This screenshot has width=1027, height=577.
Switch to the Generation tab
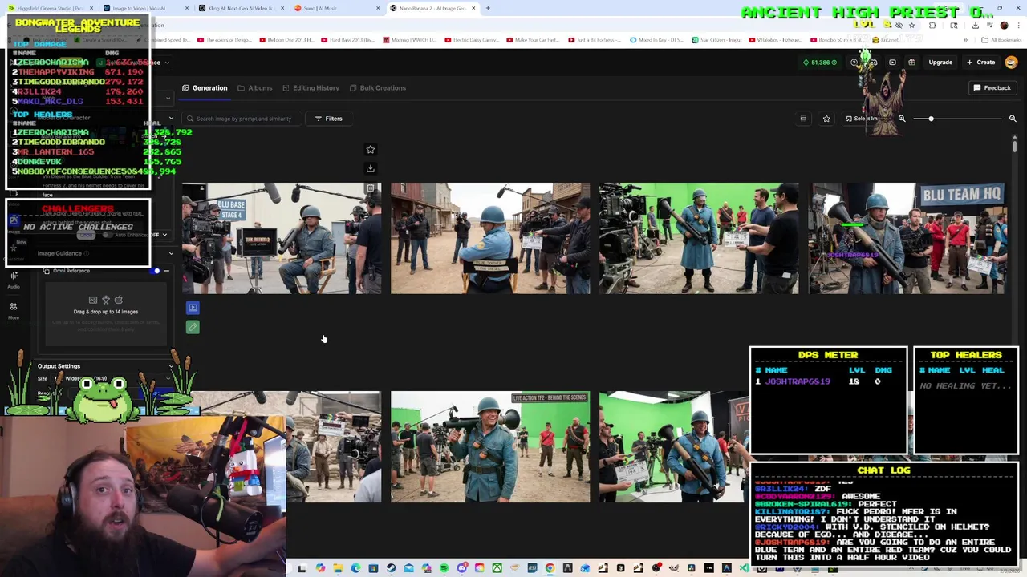click(205, 88)
